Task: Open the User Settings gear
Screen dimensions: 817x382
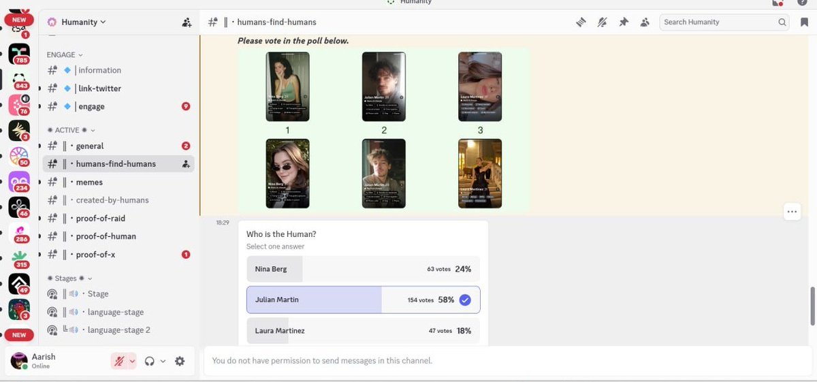Action: pyautogui.click(x=180, y=361)
